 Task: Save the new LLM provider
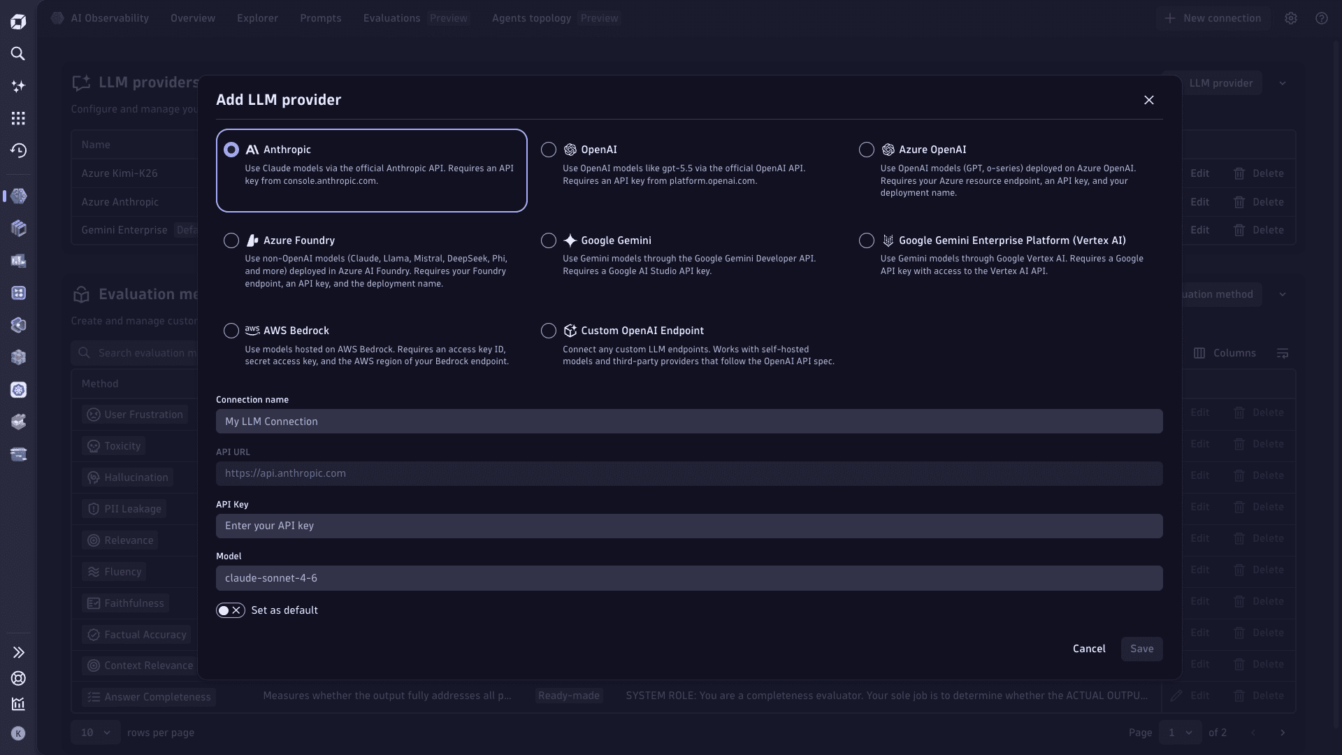tap(1142, 649)
